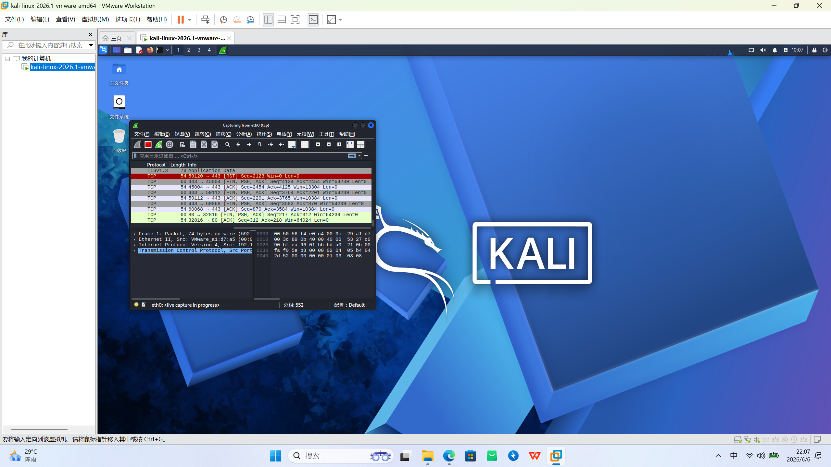Add a display filter button with plus

[x=366, y=156]
